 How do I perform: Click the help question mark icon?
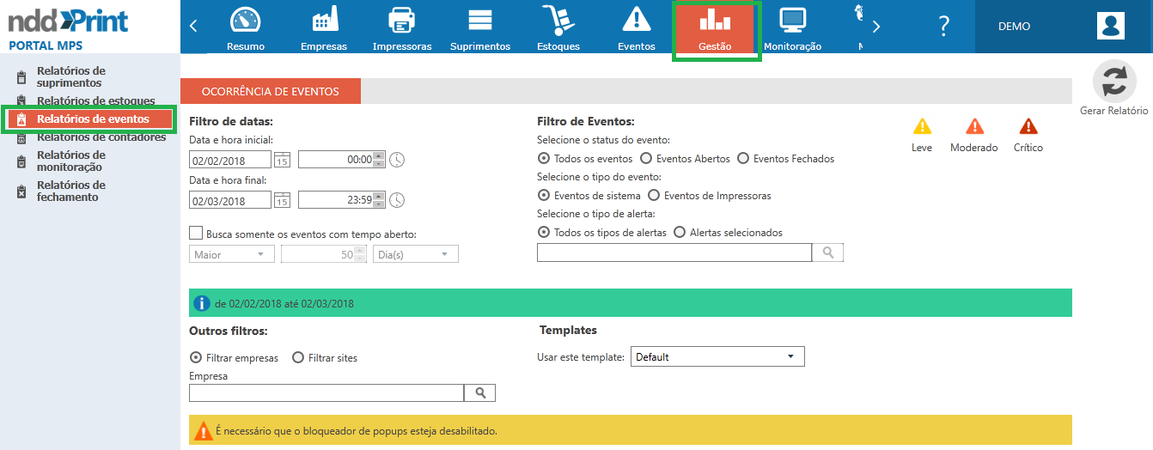[x=943, y=26]
